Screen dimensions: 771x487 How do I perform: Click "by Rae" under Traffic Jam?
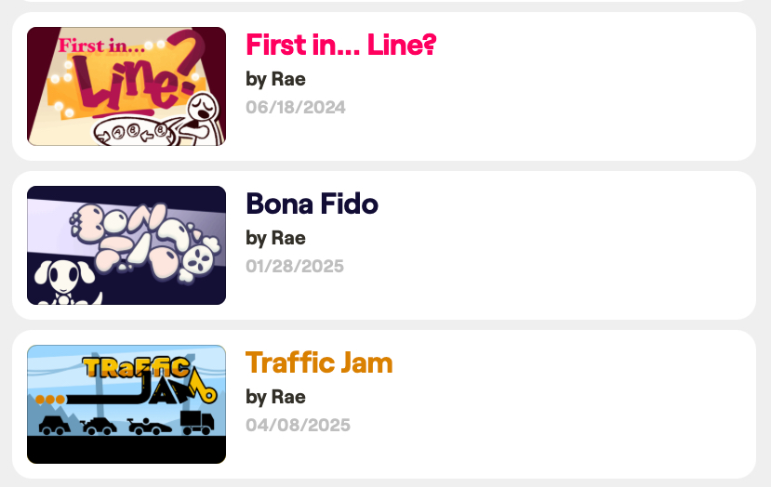click(275, 397)
